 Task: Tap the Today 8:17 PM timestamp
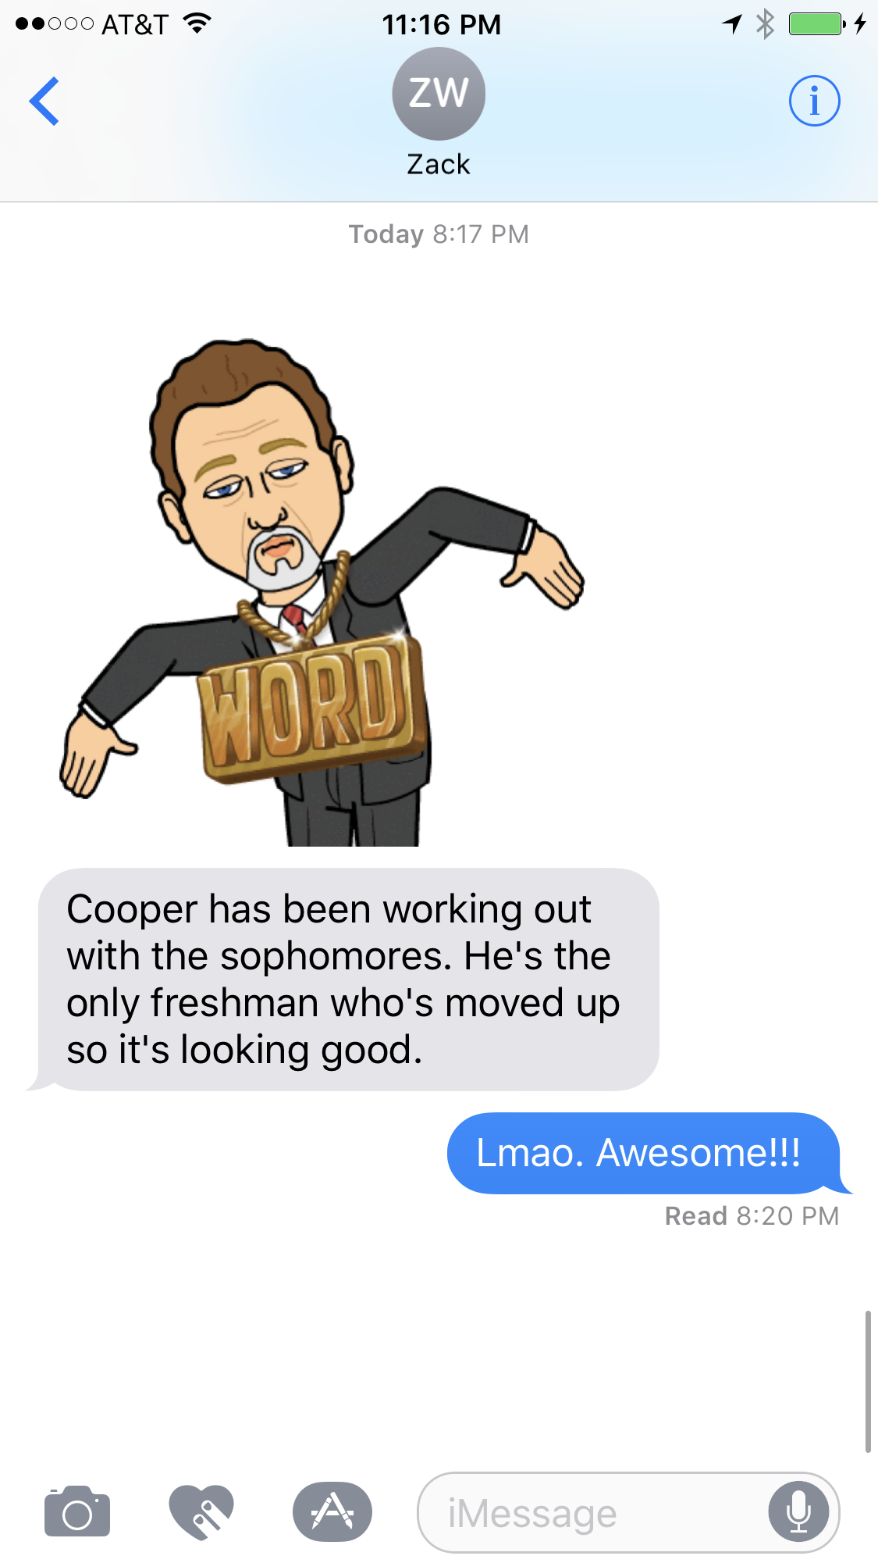[439, 234]
